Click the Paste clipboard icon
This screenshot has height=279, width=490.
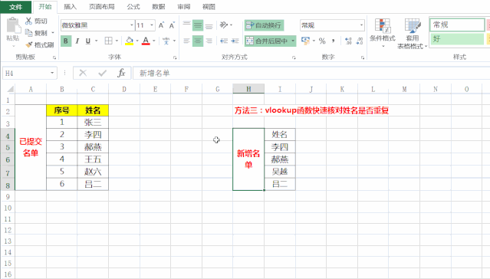point(13,25)
